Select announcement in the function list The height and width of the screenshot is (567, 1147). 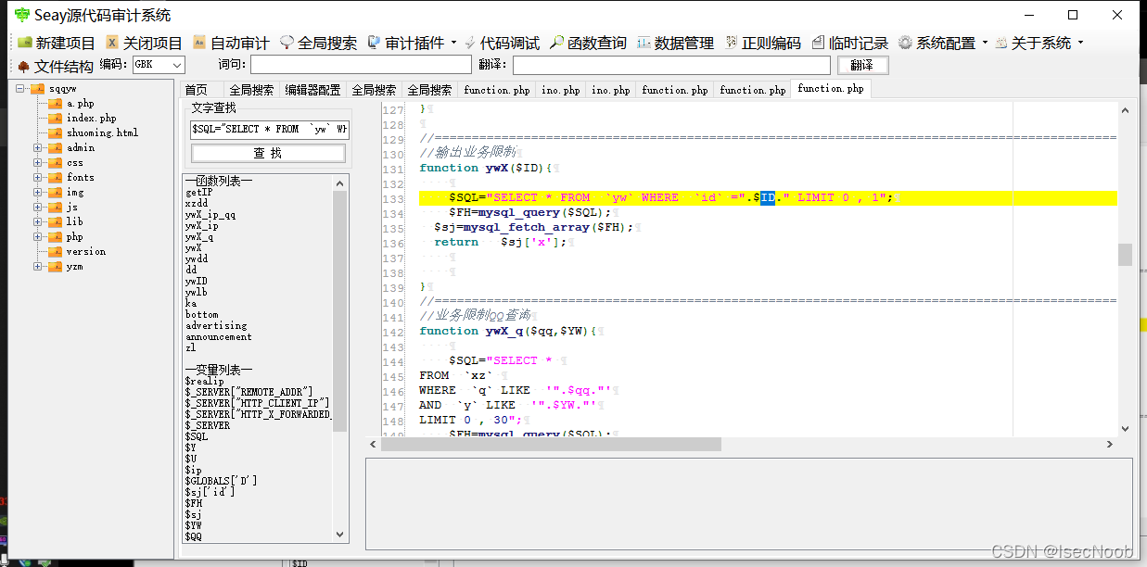pos(218,337)
